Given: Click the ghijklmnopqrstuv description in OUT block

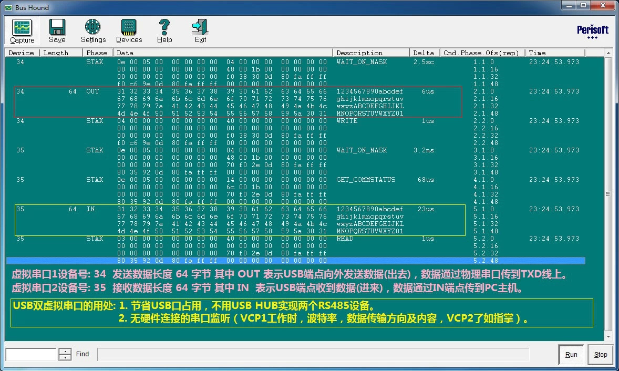Looking at the screenshot, I should pyautogui.click(x=370, y=99).
